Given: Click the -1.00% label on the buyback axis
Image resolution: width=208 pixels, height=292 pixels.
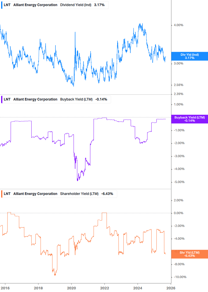Looking at the screenshot, I should tap(179, 130).
